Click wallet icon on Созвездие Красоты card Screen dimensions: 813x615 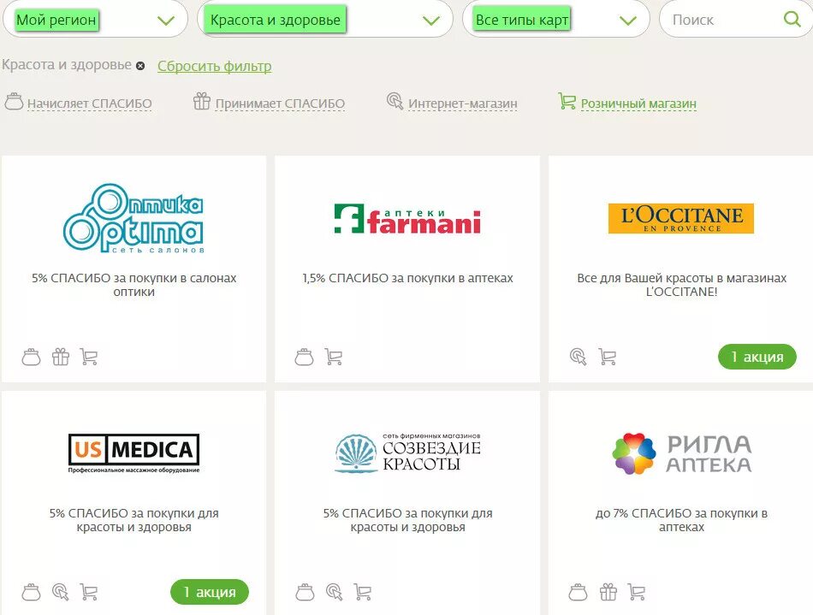tap(305, 592)
